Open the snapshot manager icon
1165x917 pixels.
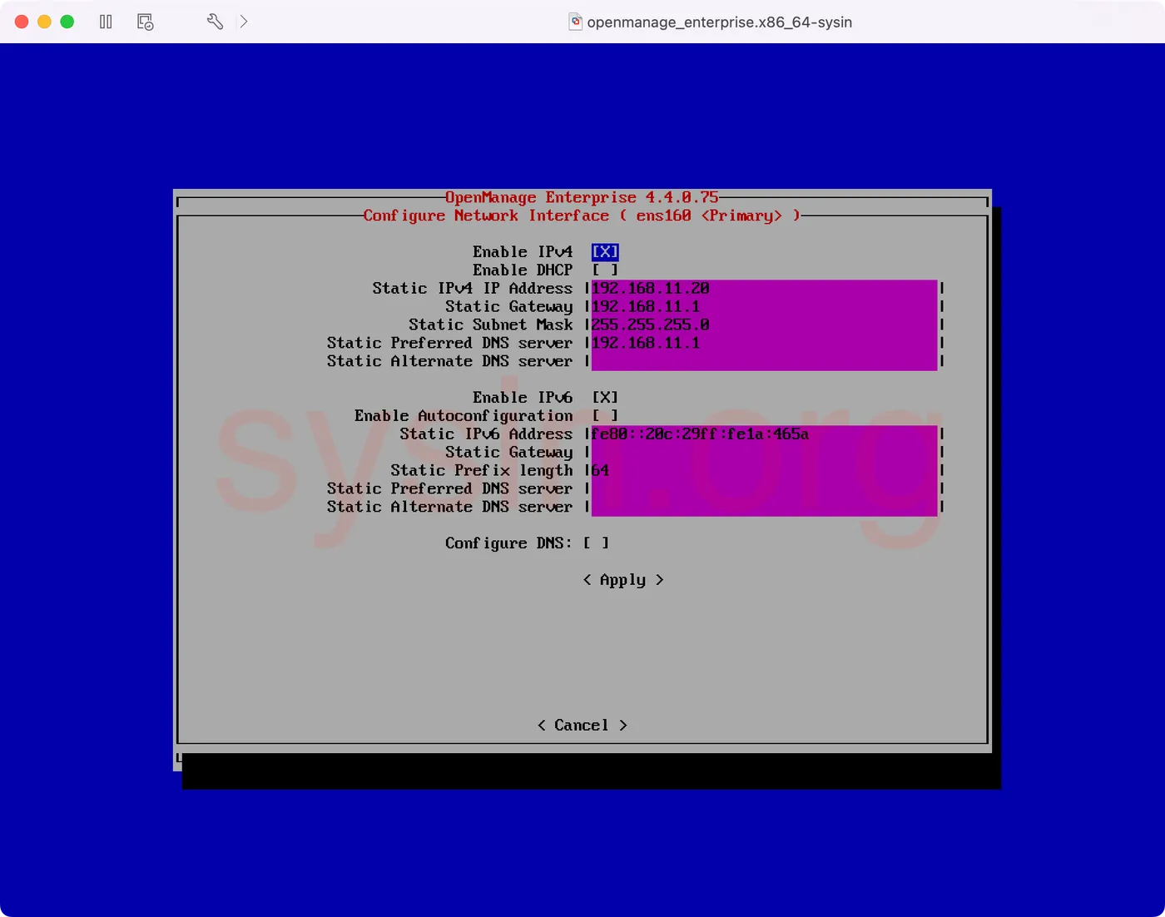(x=146, y=22)
